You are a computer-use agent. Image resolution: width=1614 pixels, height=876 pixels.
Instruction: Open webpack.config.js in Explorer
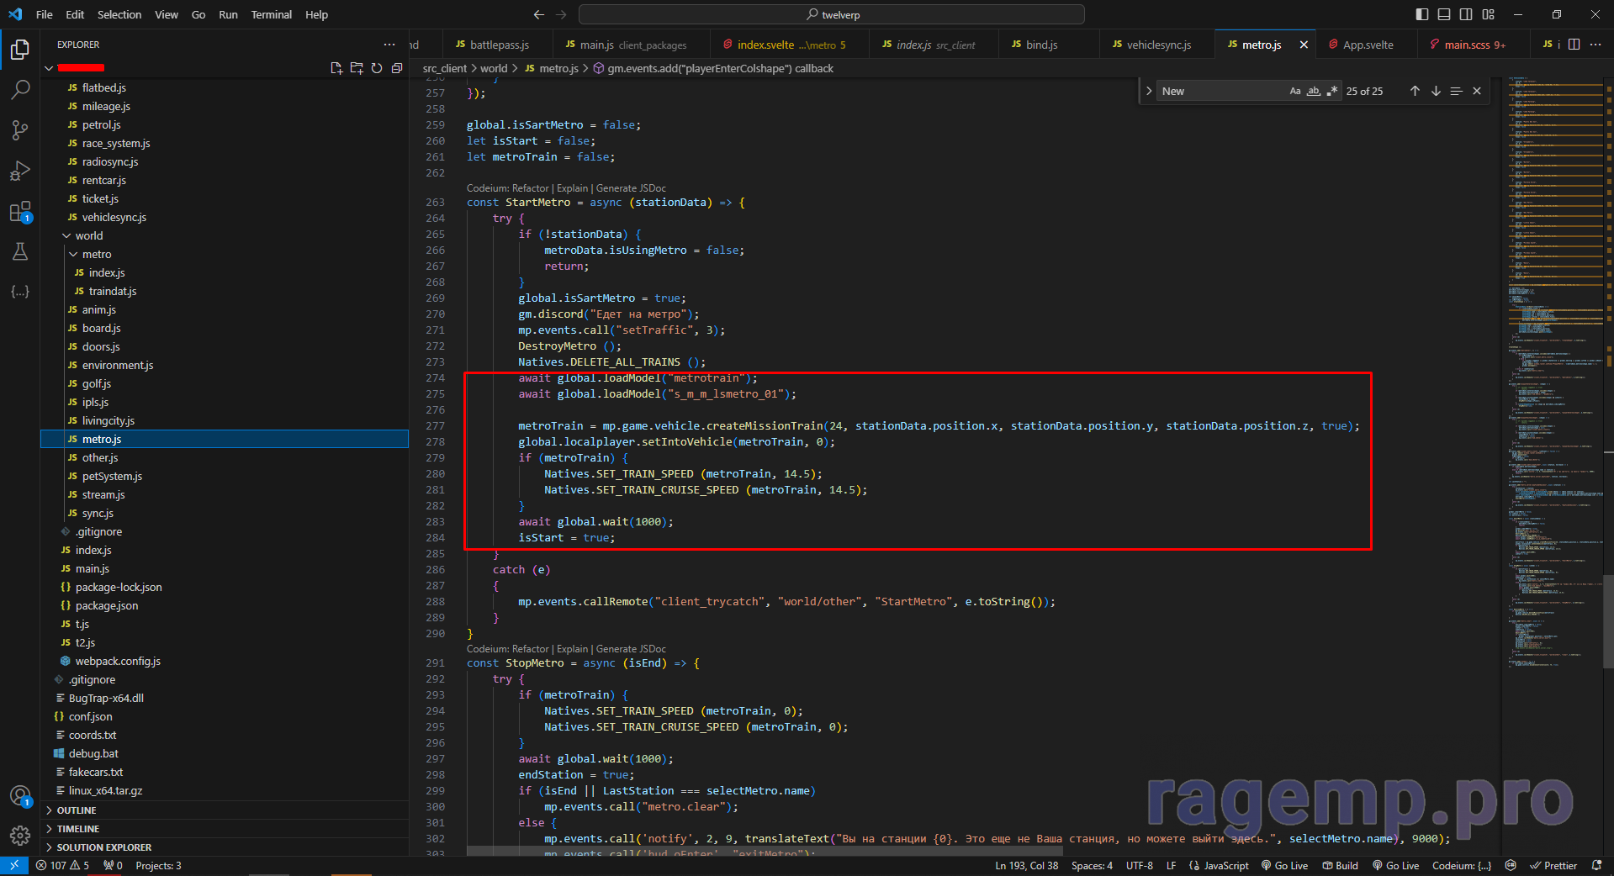click(118, 661)
